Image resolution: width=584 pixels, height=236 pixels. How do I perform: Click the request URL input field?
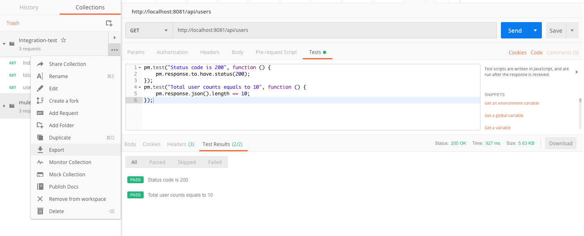[334, 30]
